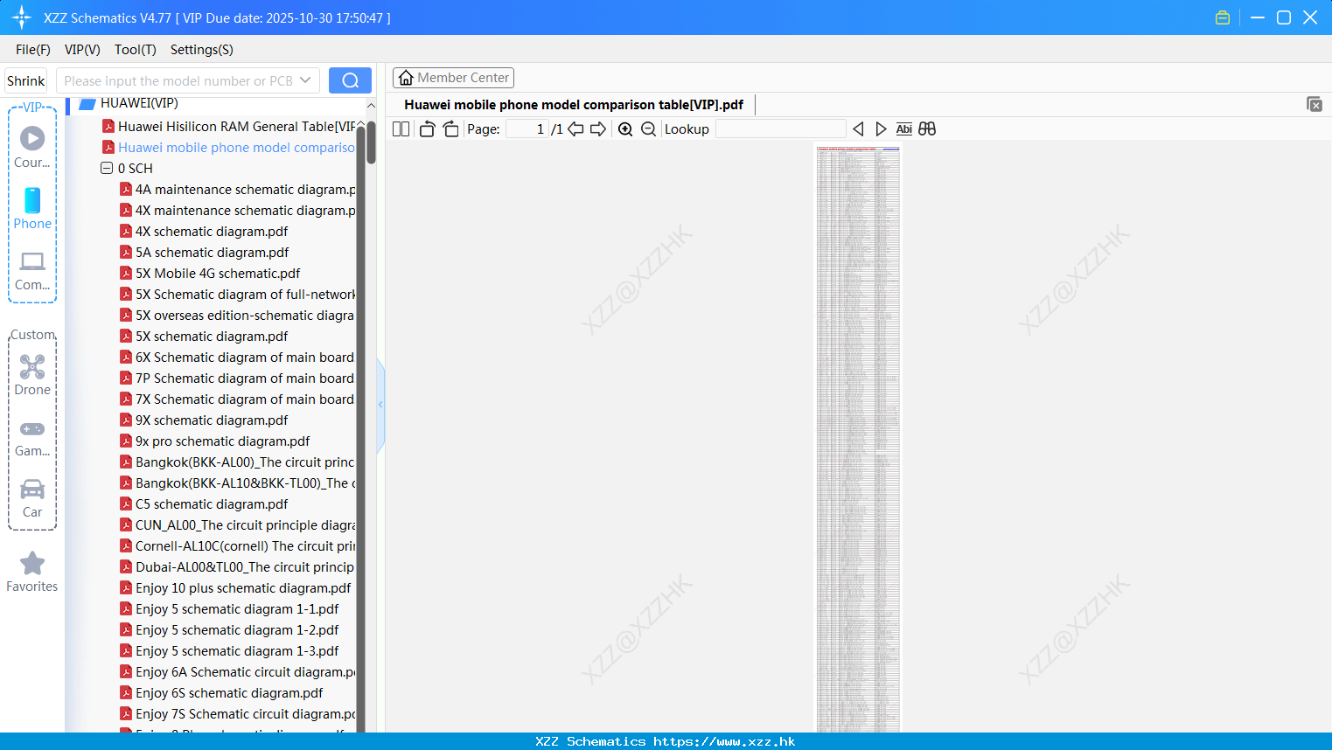1332x750 pixels.
Task: Click the Shrink button
Action: (25, 80)
